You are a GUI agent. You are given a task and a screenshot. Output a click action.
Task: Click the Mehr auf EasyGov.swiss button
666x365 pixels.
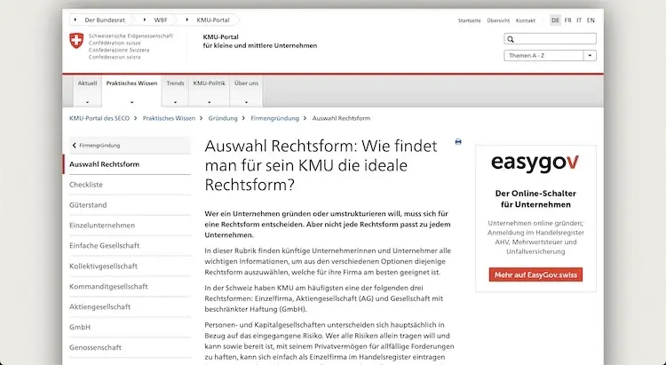[x=535, y=275]
